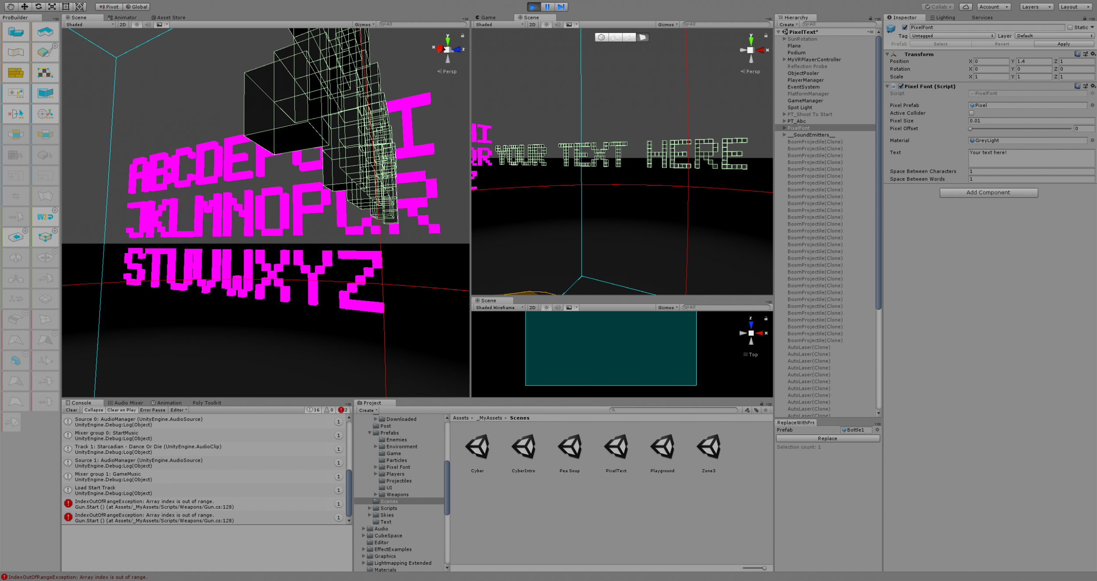1097x581 pixels.
Task: Toggle the Active Collider checkbox
Action: 971,113
